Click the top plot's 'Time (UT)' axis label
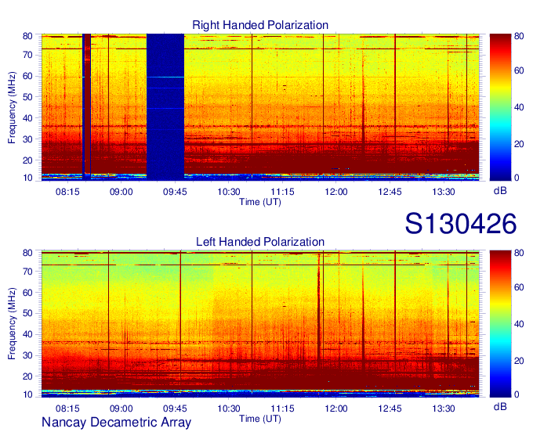 tap(260, 202)
